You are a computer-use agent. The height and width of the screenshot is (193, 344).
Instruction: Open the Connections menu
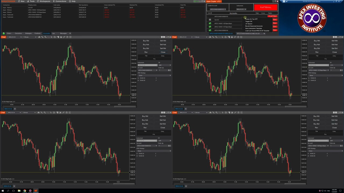click(x=60, y=1)
